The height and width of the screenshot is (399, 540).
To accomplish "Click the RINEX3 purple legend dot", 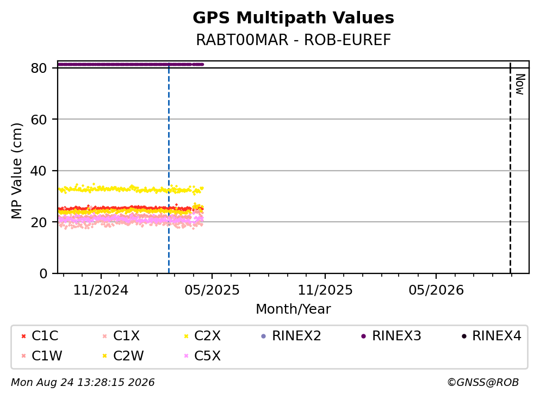I will [x=364, y=336].
